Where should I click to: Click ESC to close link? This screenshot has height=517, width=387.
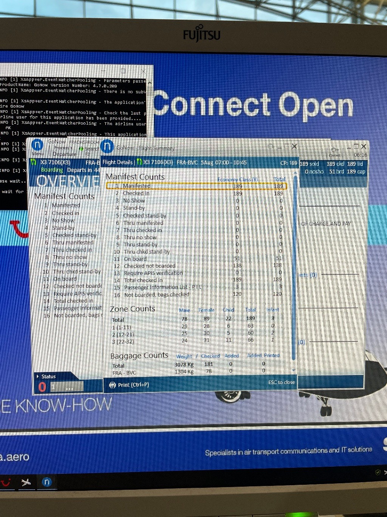pos(281,382)
